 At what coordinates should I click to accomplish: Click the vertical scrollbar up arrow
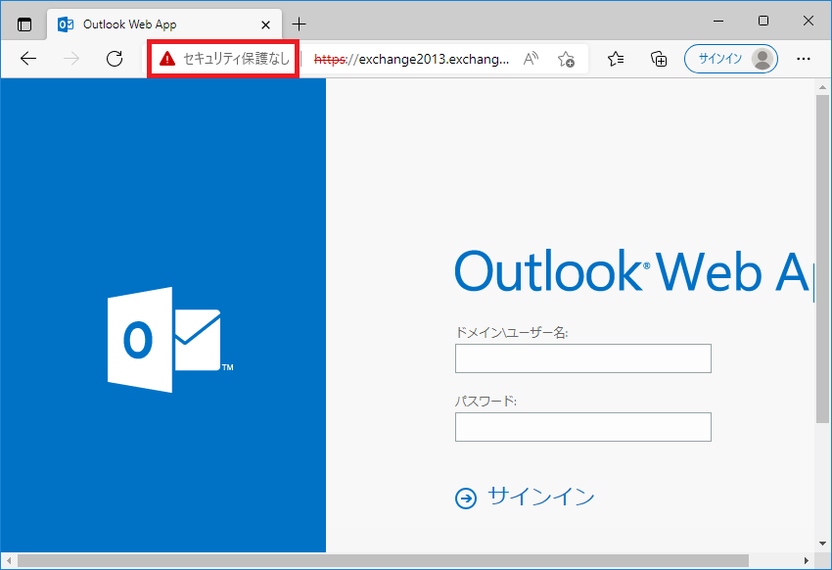pos(822,87)
